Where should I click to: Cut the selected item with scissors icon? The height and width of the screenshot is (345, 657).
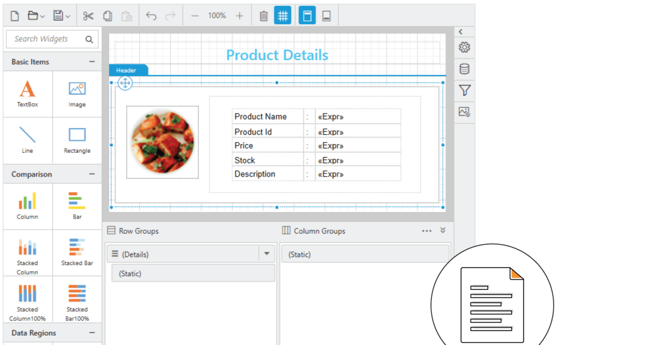tap(88, 16)
